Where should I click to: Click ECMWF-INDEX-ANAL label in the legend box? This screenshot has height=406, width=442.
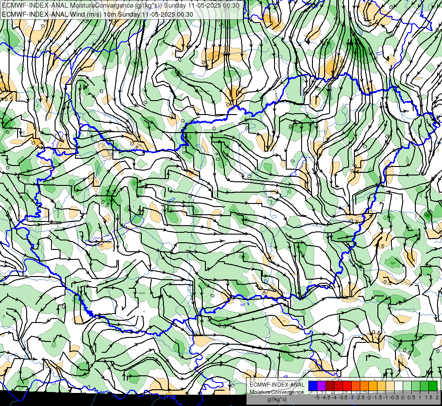(277, 385)
